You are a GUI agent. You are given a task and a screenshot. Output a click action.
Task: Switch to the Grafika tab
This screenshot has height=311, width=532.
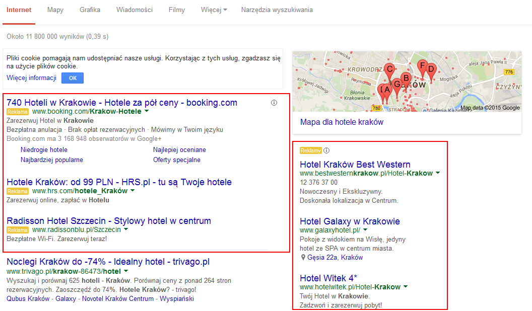pyautogui.click(x=90, y=10)
